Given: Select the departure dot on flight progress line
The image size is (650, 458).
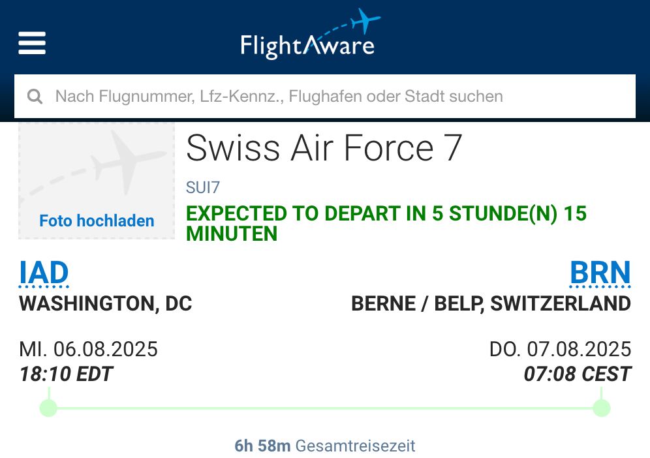Looking at the screenshot, I should point(48,408).
